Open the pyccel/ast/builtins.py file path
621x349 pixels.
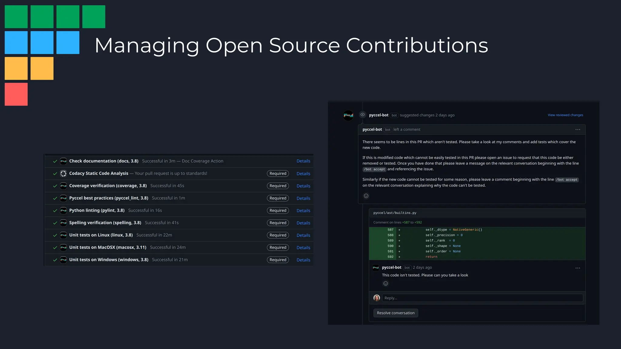tap(394, 213)
